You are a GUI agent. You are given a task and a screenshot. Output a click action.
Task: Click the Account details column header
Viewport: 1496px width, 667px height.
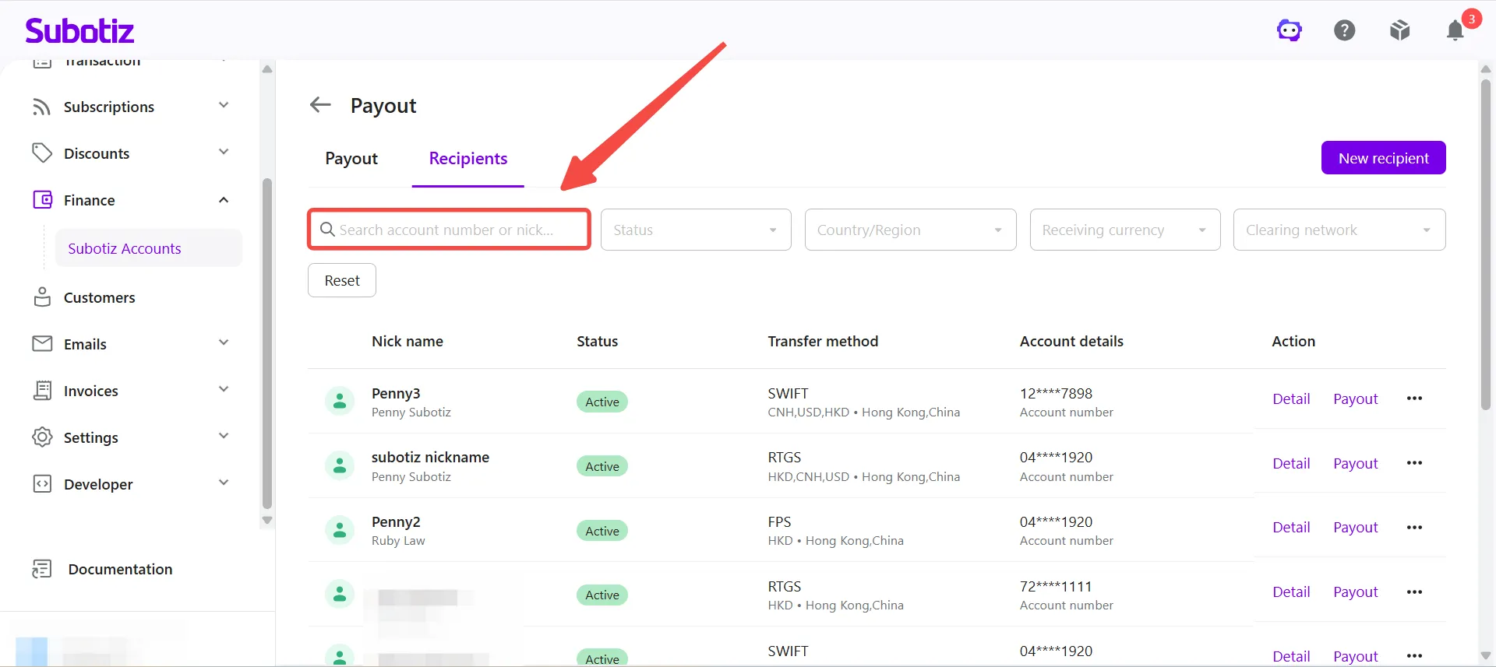click(1071, 341)
